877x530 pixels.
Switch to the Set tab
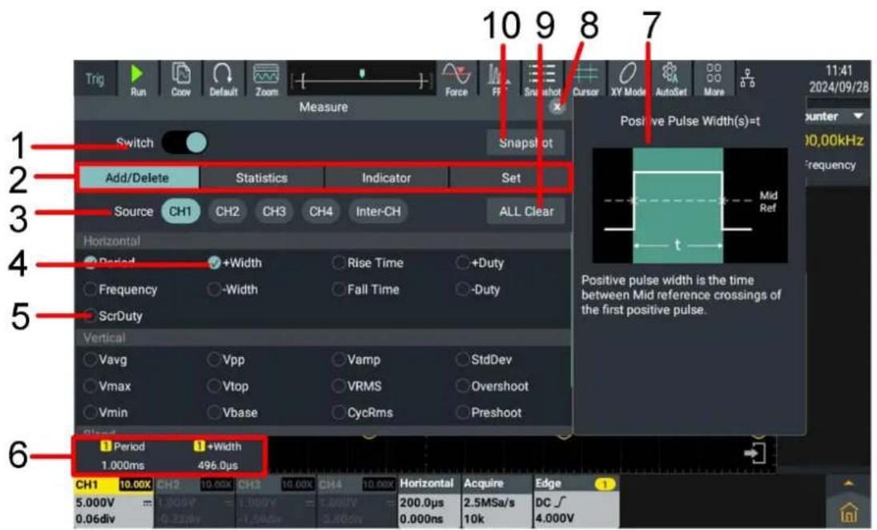tap(511, 178)
